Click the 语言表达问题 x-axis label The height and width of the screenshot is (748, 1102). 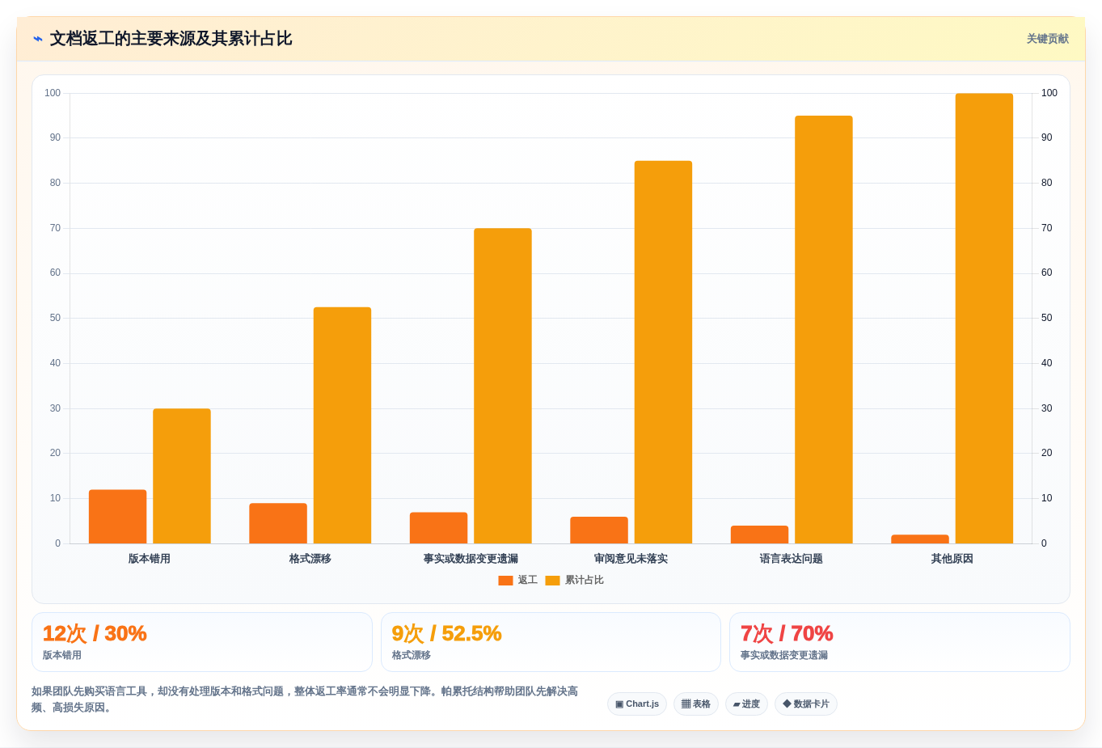(792, 559)
